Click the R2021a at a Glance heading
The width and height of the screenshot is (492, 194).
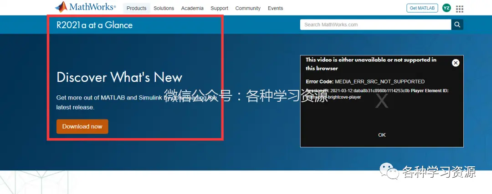coord(94,25)
